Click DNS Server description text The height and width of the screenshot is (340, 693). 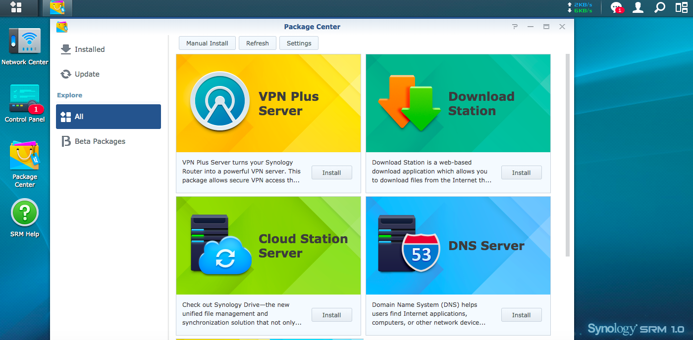click(x=428, y=314)
